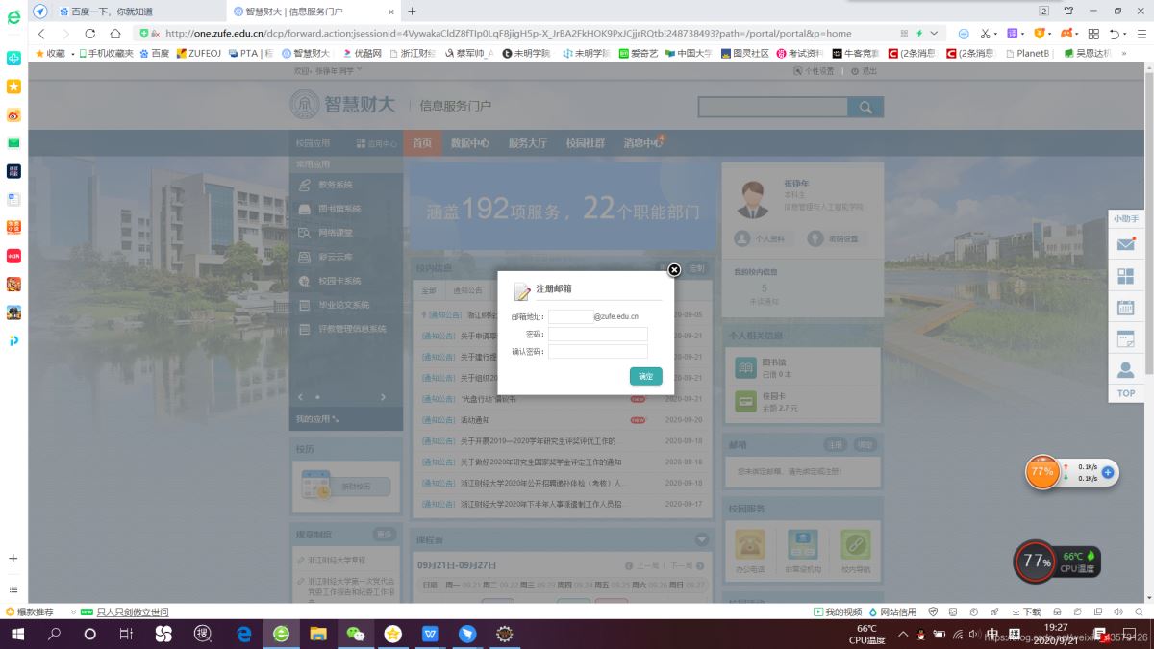Screen dimensions: 1154x649
Task: Click the right carousel arrow under the app list
Action: [383, 396]
